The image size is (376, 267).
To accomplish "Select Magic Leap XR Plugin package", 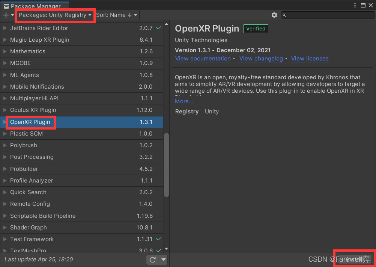I will tap(81, 40).
